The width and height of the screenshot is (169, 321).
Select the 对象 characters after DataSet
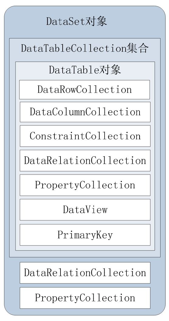click(96, 21)
